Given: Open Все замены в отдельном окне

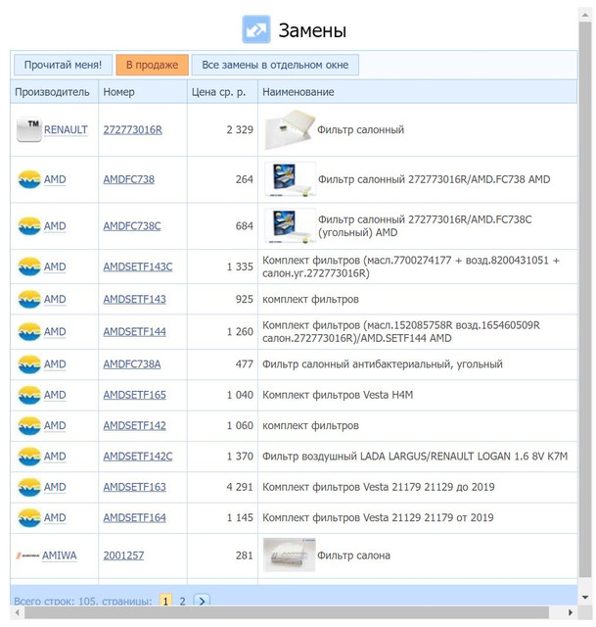Looking at the screenshot, I should (x=275, y=65).
